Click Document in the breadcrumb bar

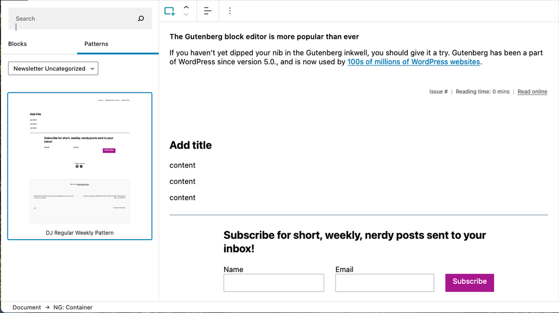coord(27,307)
